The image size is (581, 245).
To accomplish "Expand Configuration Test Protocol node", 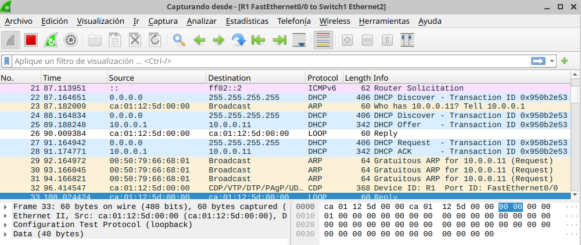I will [6, 225].
